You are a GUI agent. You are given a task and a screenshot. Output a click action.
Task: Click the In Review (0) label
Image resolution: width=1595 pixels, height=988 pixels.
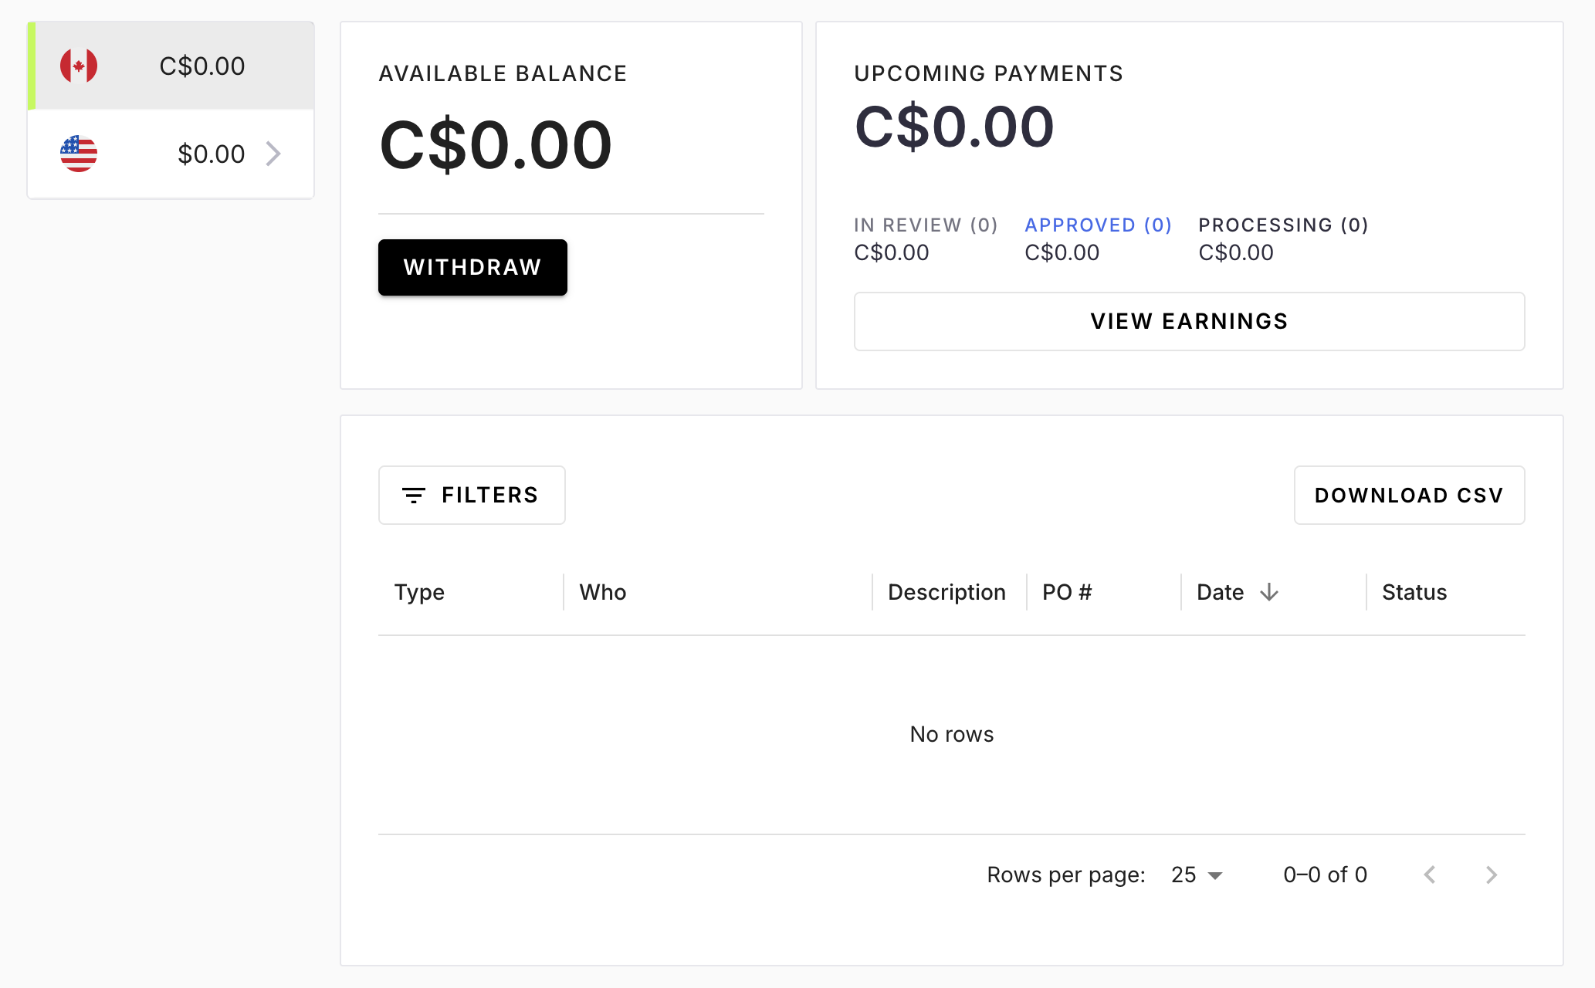(x=926, y=225)
